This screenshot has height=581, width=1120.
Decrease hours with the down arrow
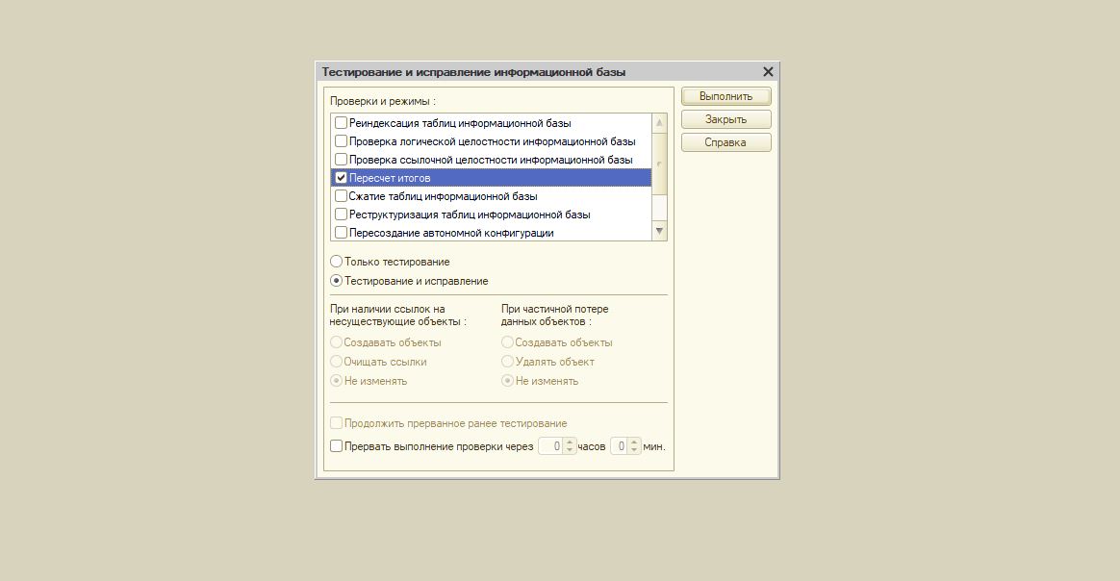pos(570,450)
